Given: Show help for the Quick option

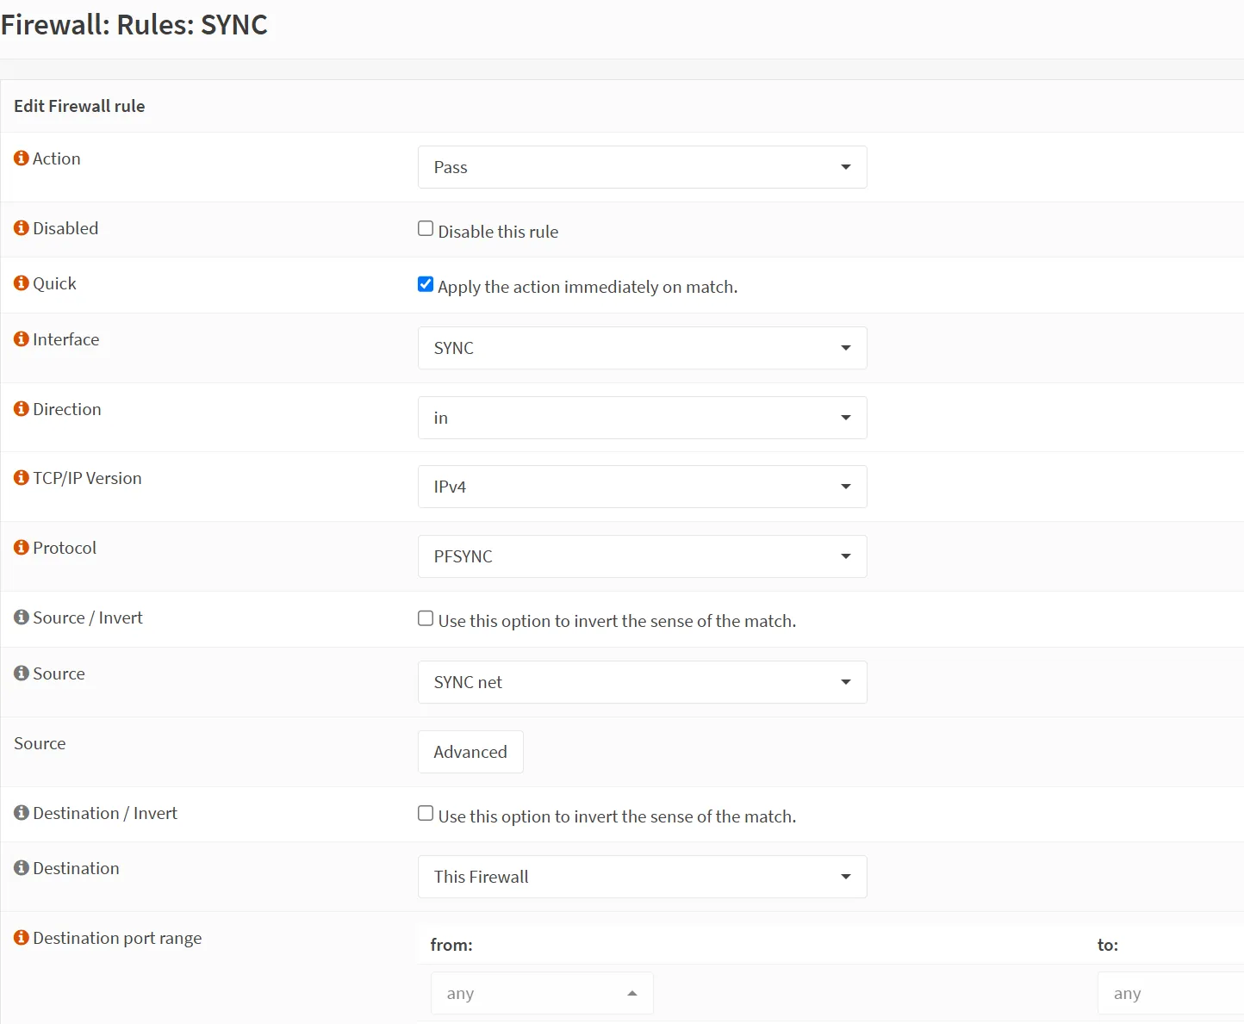Looking at the screenshot, I should point(22,283).
